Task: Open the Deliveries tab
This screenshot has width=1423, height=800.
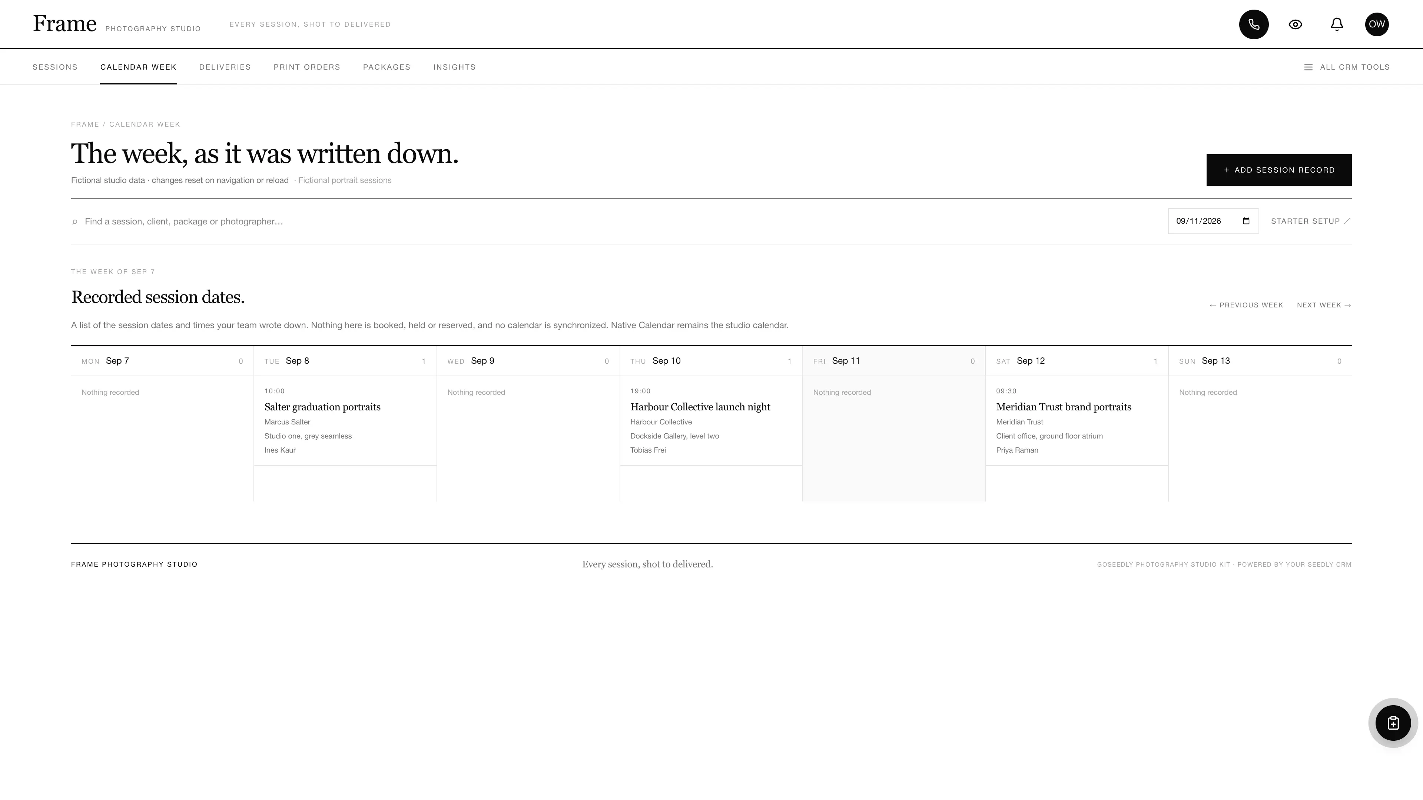Action: (225, 67)
